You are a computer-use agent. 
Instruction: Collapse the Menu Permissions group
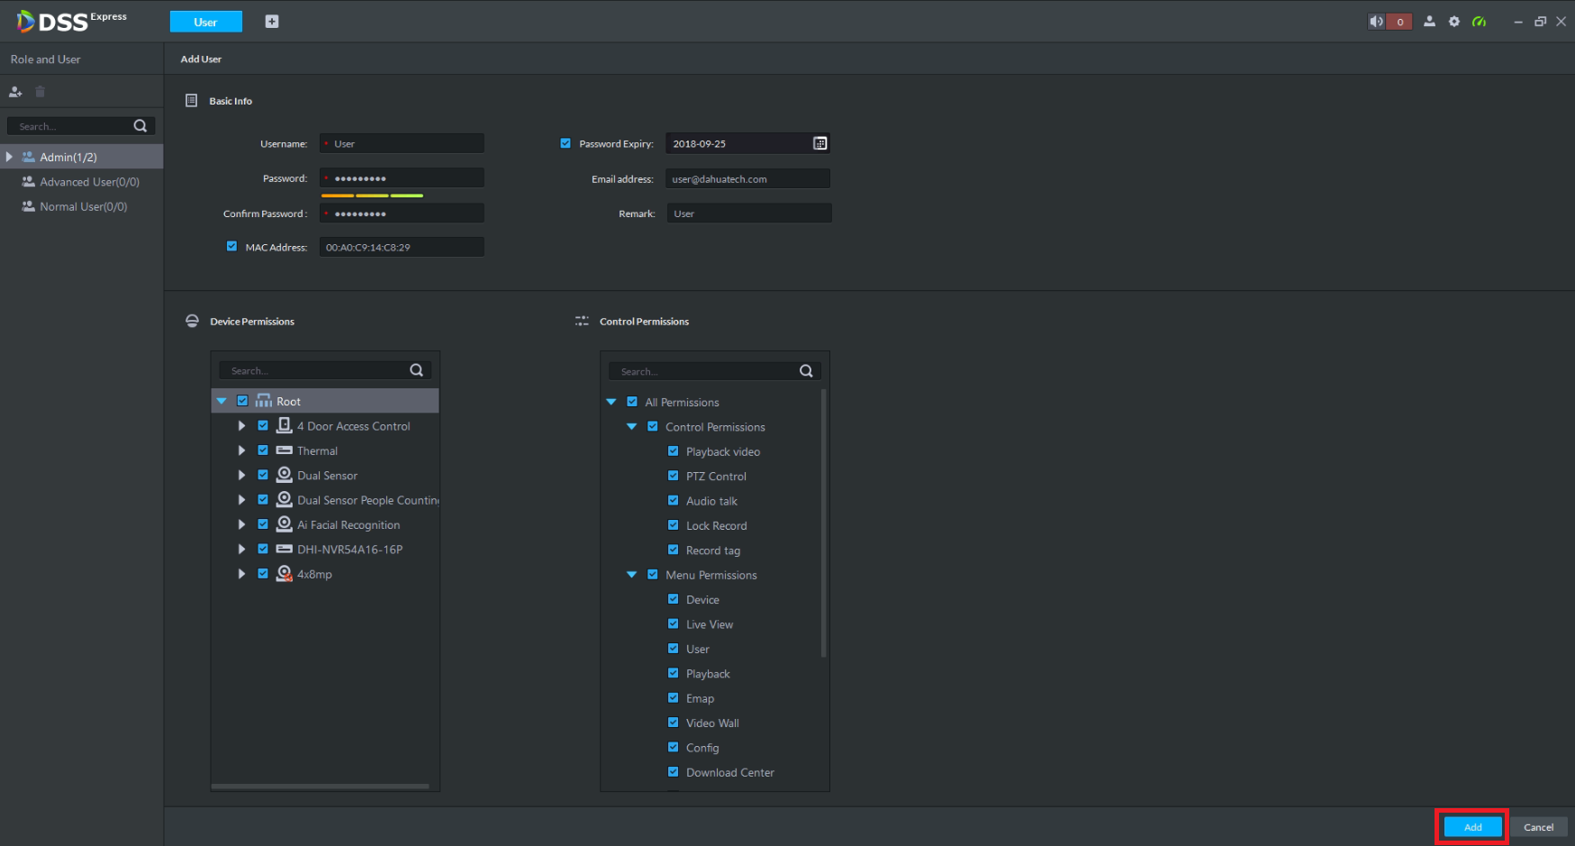click(x=631, y=575)
